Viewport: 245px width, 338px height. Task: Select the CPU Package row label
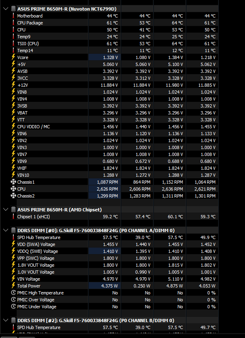[30, 23]
